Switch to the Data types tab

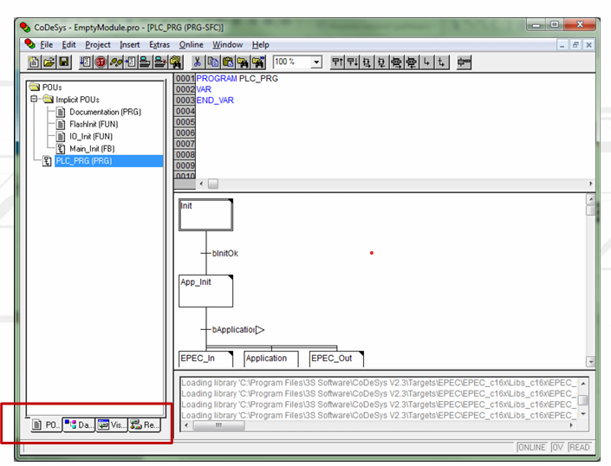tap(79, 424)
